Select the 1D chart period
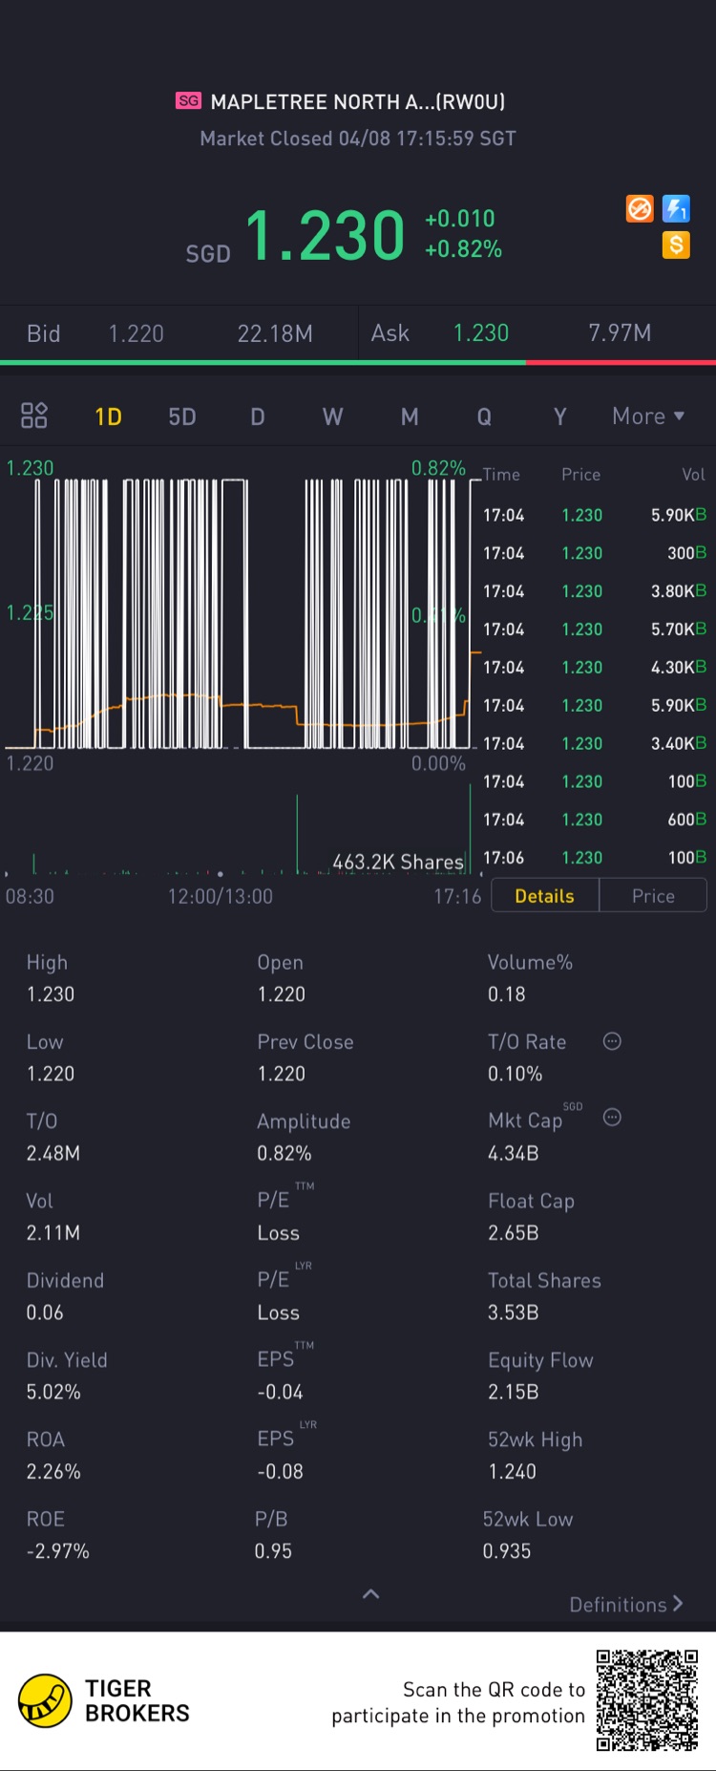Screen dimensions: 716x1771 click(108, 416)
